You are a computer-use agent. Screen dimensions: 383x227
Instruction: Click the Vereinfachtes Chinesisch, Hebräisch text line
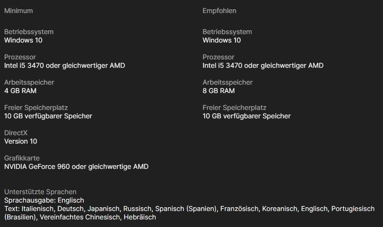pos(80,217)
